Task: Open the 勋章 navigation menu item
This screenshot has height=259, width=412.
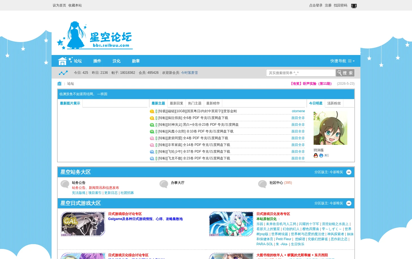Action: 136,61
